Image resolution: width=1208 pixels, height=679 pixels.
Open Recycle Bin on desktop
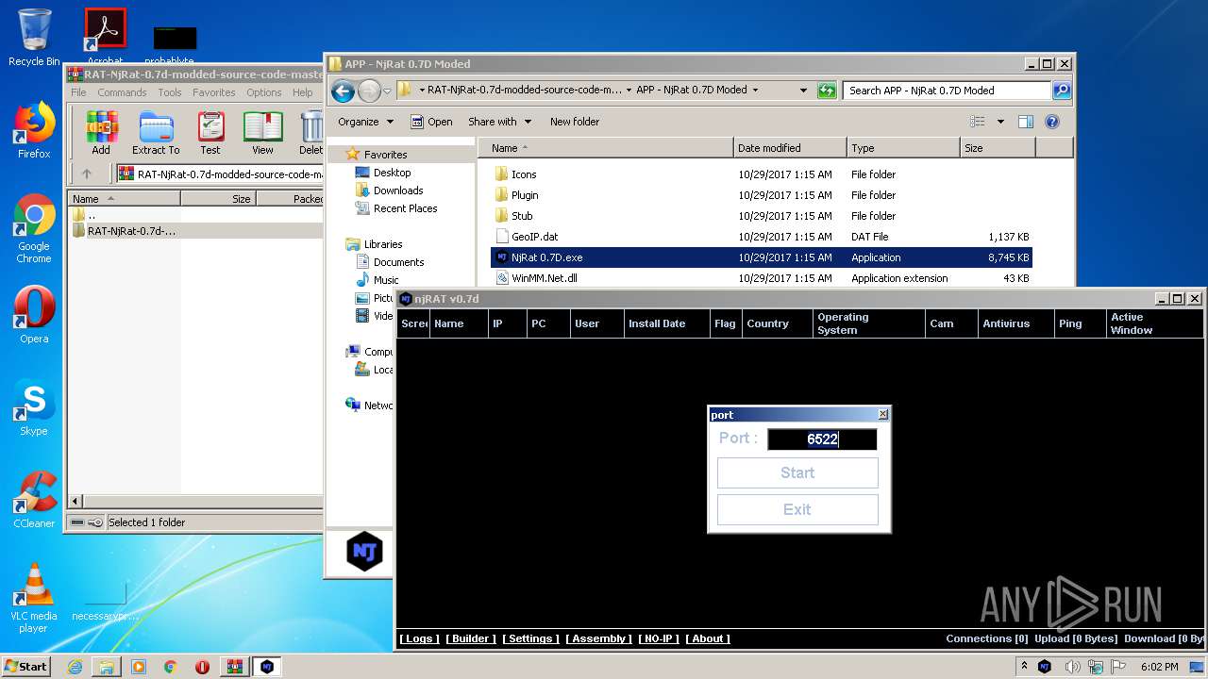point(34,38)
